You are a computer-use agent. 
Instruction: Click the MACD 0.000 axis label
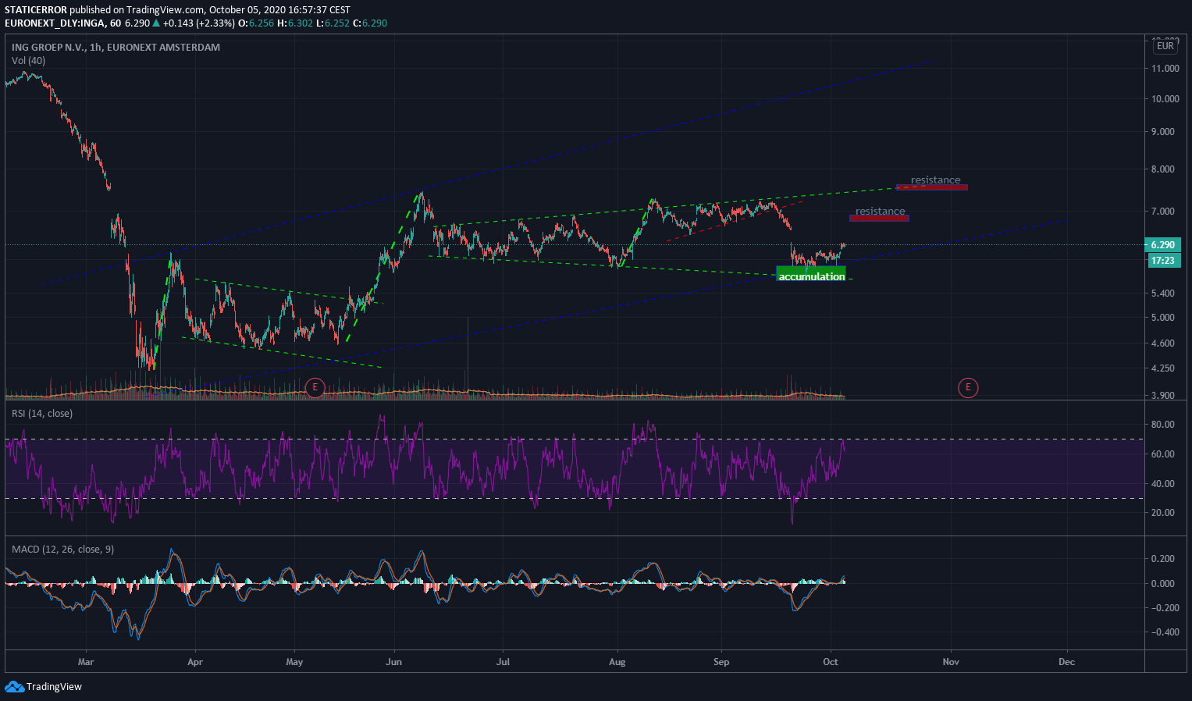1163,584
